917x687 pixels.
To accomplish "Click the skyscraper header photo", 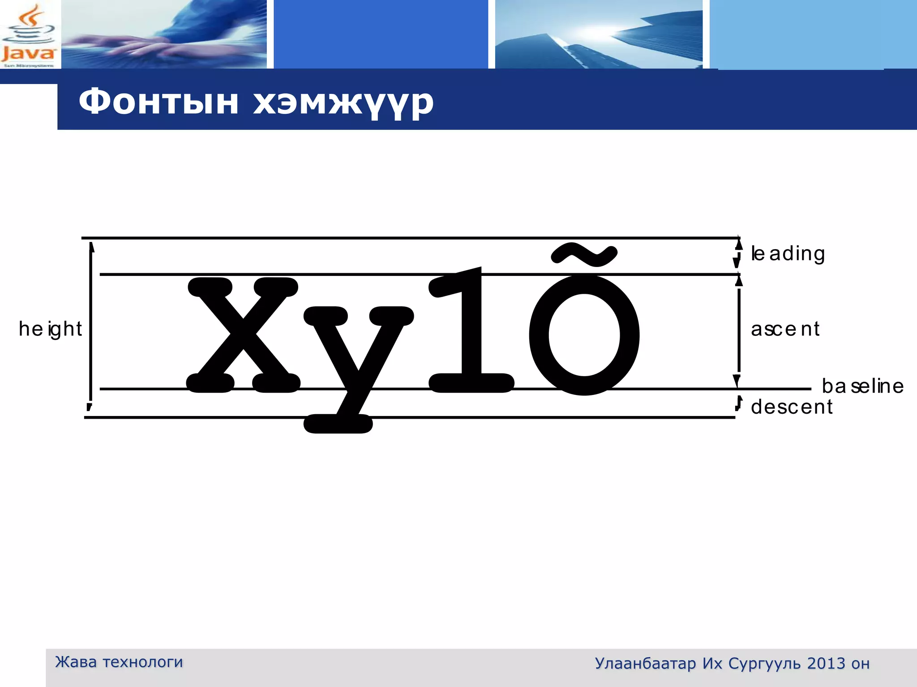I will click(599, 34).
